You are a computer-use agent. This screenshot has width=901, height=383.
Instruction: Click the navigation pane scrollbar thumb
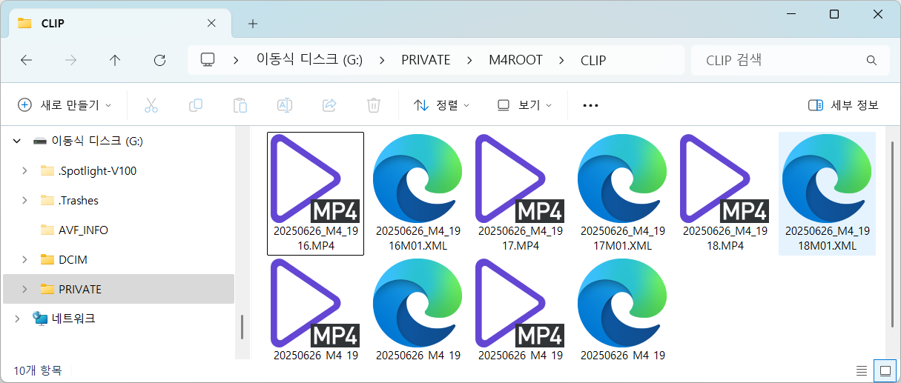pos(242,327)
